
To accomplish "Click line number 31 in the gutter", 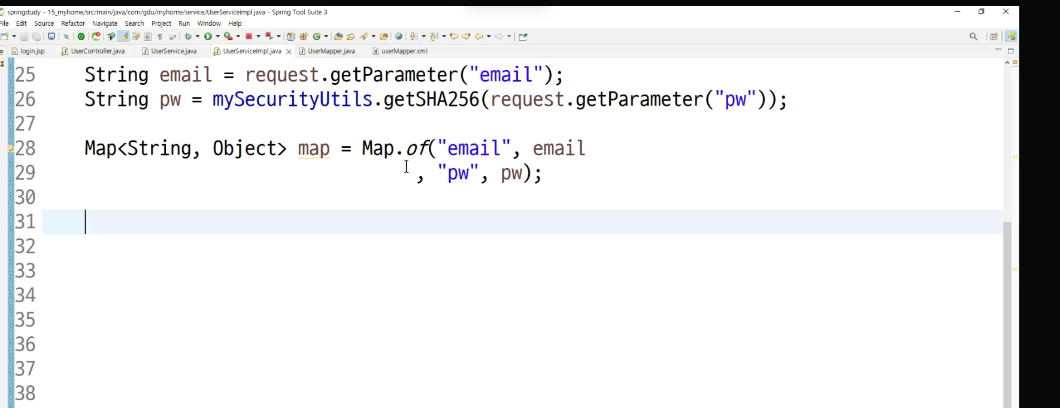I will (x=25, y=221).
